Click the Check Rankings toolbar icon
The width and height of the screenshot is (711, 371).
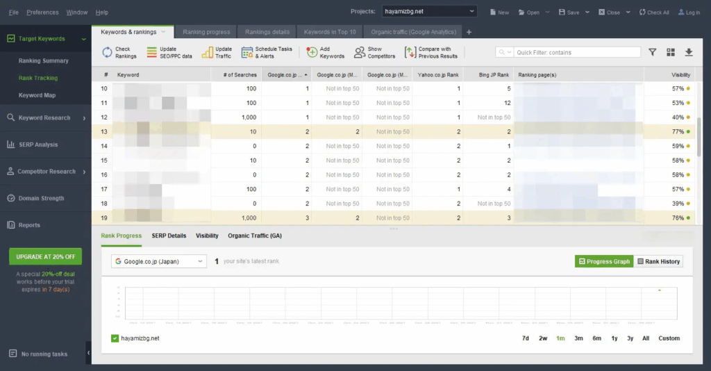coord(108,53)
